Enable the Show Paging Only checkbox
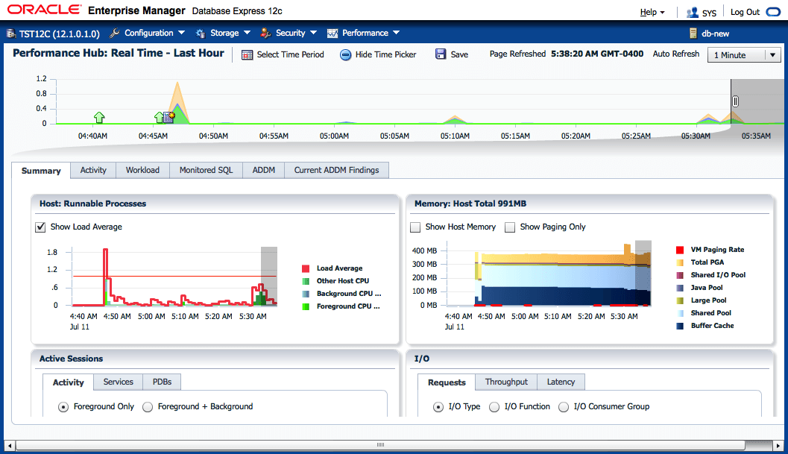788x454 pixels. [510, 227]
